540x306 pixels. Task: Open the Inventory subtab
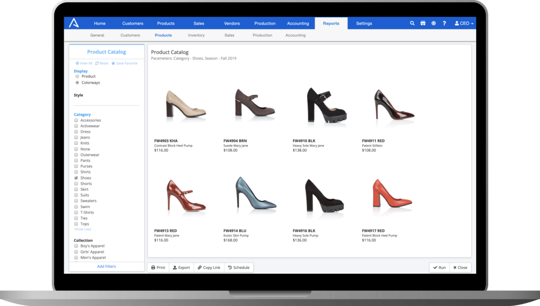(x=196, y=35)
